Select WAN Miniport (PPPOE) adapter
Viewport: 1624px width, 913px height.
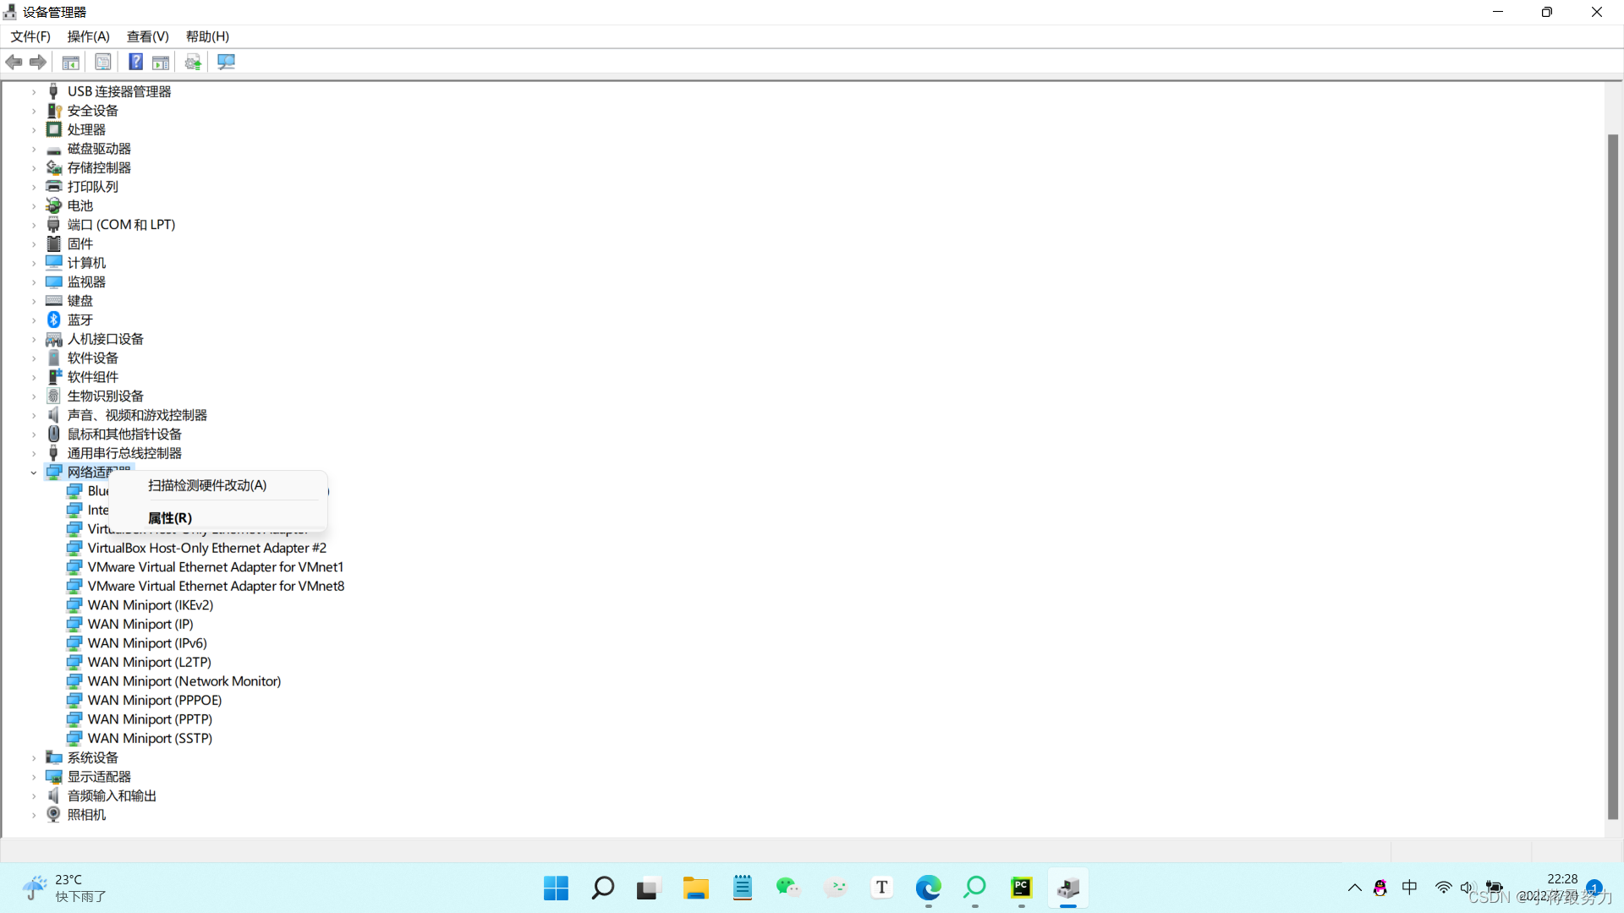(x=155, y=700)
